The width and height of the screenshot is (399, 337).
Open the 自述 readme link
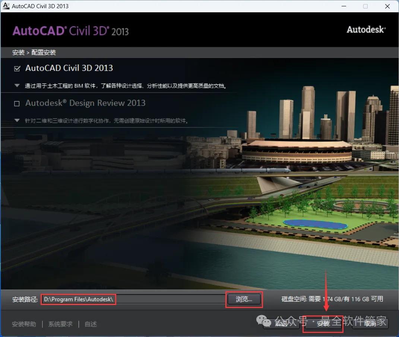click(91, 324)
